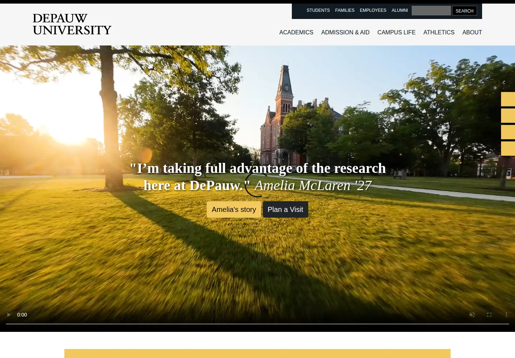Screen dimensions: 515x358
Task: Open the Families link
Action: [345, 10]
